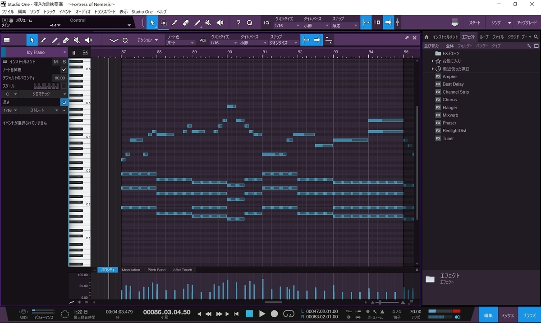Solo the instrument with the S button
This screenshot has width=541, height=323.
[x=64, y=62]
